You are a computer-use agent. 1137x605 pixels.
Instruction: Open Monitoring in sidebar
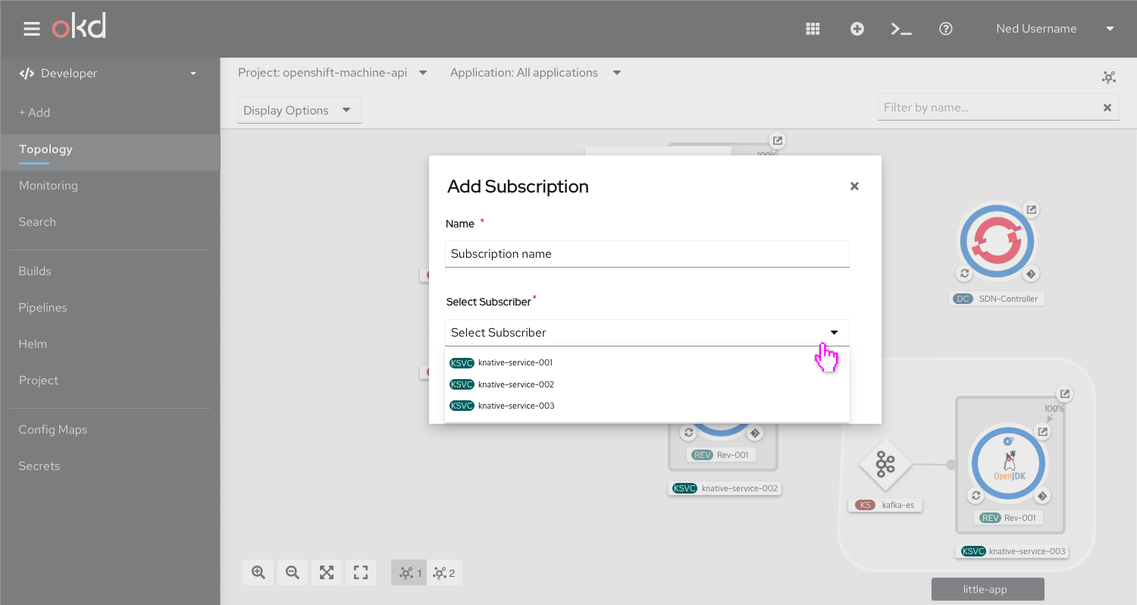[49, 185]
